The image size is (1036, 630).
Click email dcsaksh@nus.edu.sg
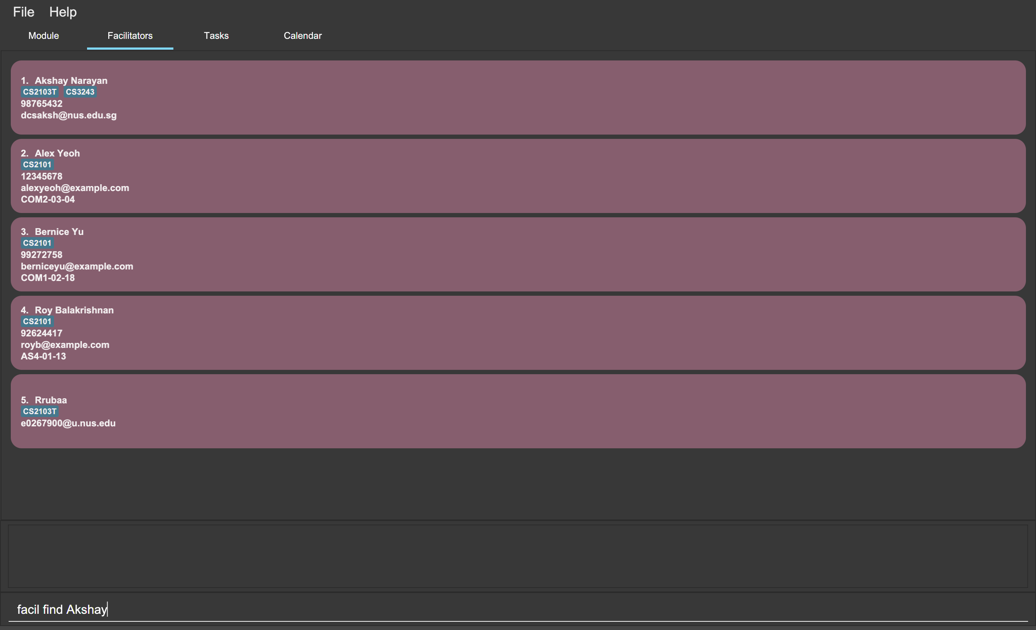[x=69, y=115]
